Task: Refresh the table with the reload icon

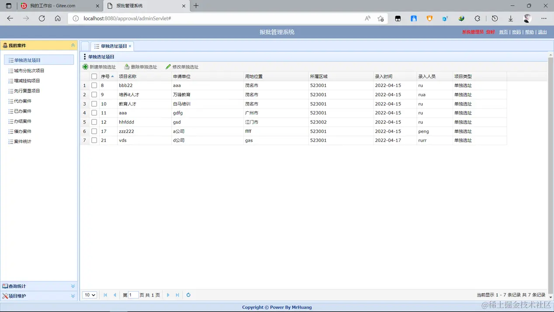Action: pos(188,295)
